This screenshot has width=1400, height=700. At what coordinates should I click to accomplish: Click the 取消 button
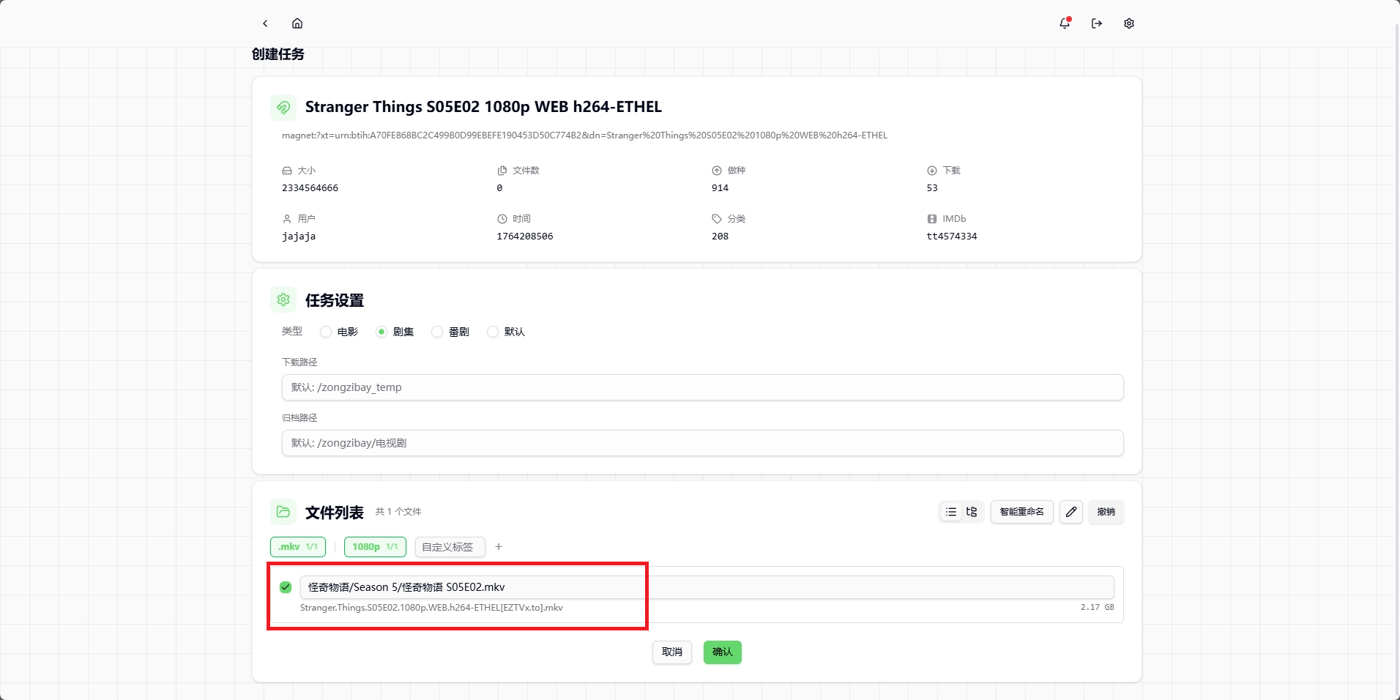(x=672, y=652)
